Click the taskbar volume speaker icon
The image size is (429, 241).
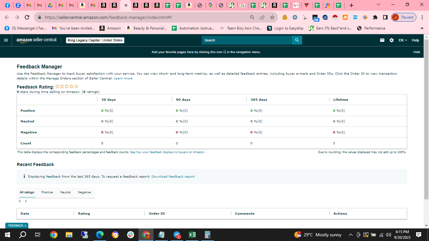pos(388,235)
